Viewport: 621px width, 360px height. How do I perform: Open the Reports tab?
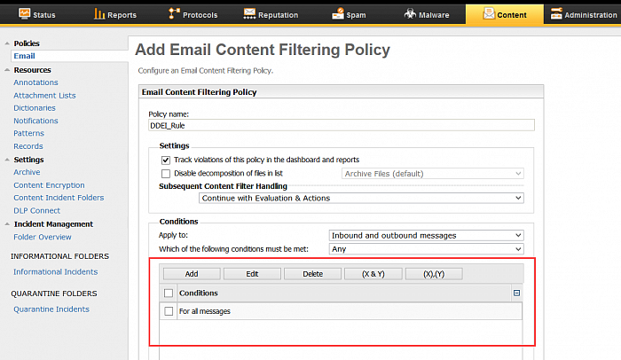pyautogui.click(x=115, y=14)
